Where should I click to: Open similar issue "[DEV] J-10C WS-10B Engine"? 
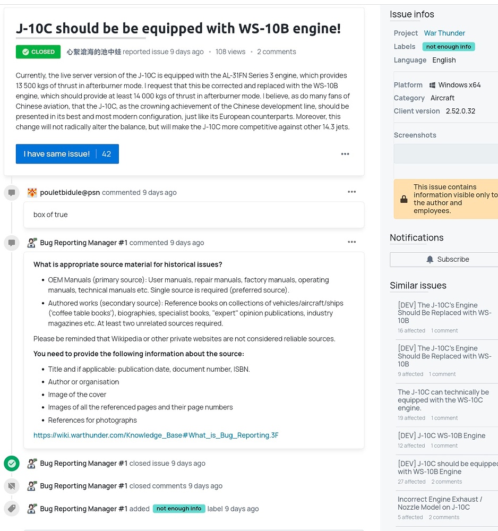[x=441, y=436]
